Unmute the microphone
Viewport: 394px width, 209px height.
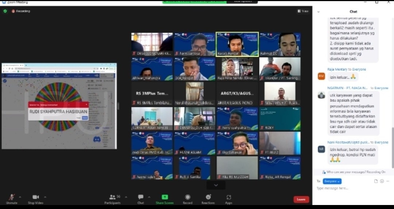point(12,199)
